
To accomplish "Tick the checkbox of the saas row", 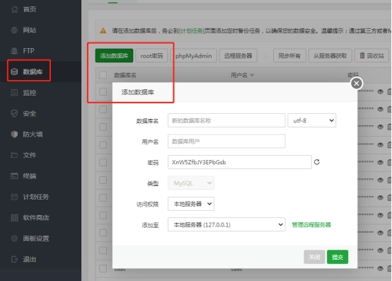I will pos(103,268).
